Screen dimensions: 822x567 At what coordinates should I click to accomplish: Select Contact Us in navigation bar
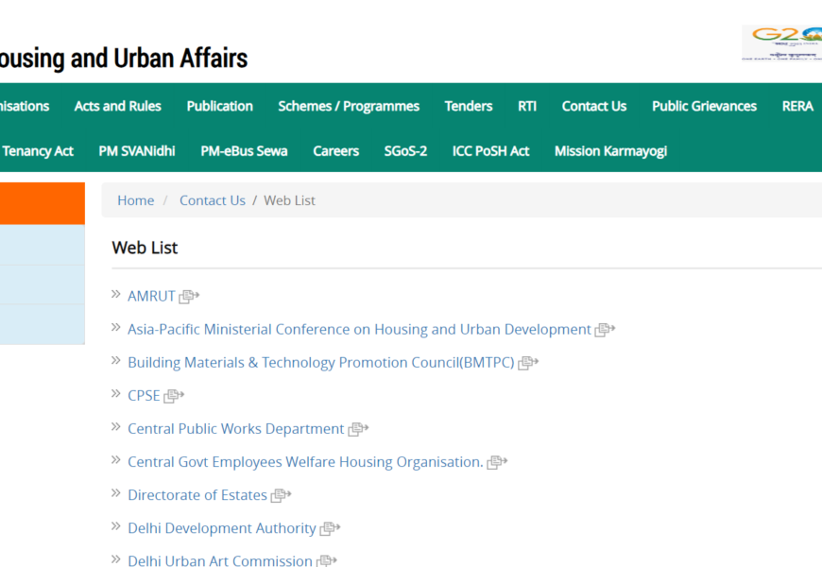(x=594, y=106)
